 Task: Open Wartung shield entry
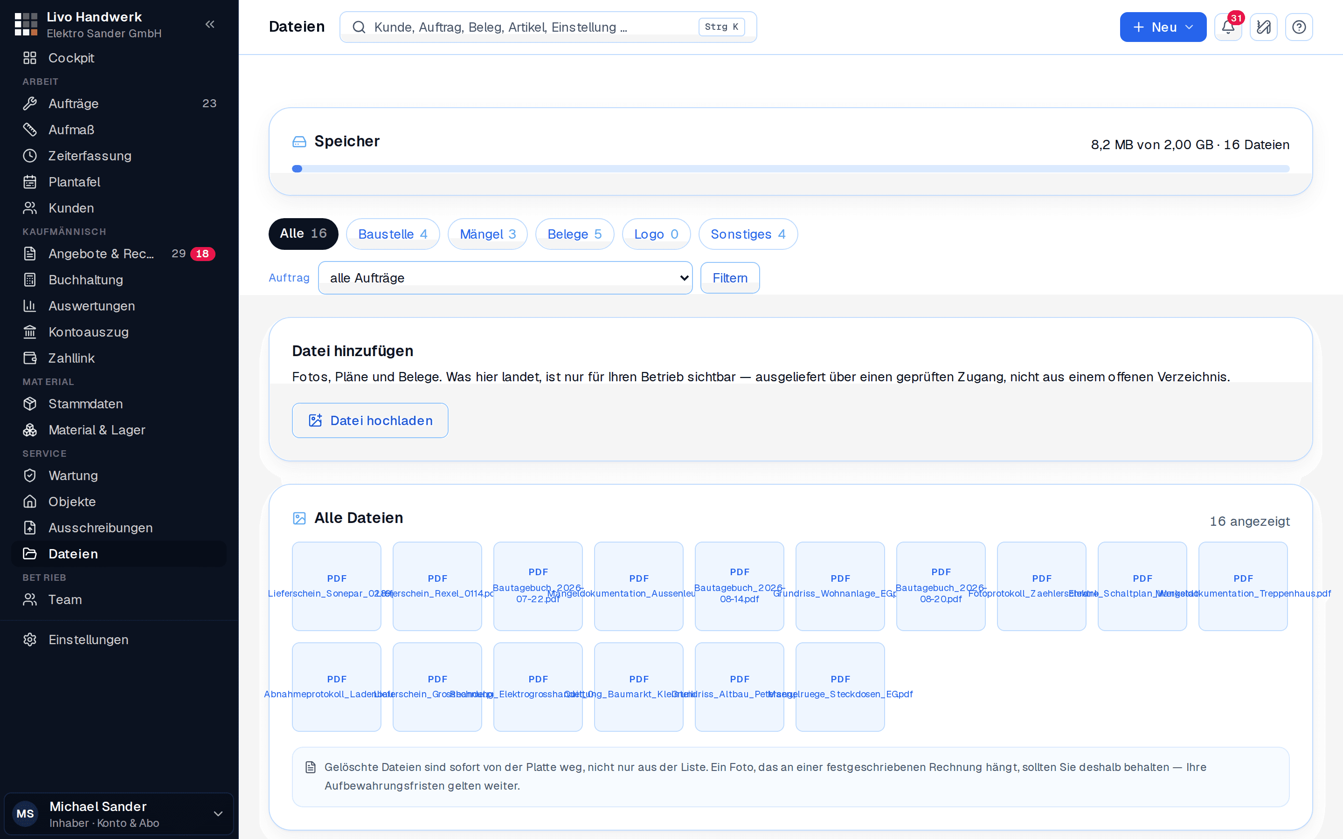point(119,475)
